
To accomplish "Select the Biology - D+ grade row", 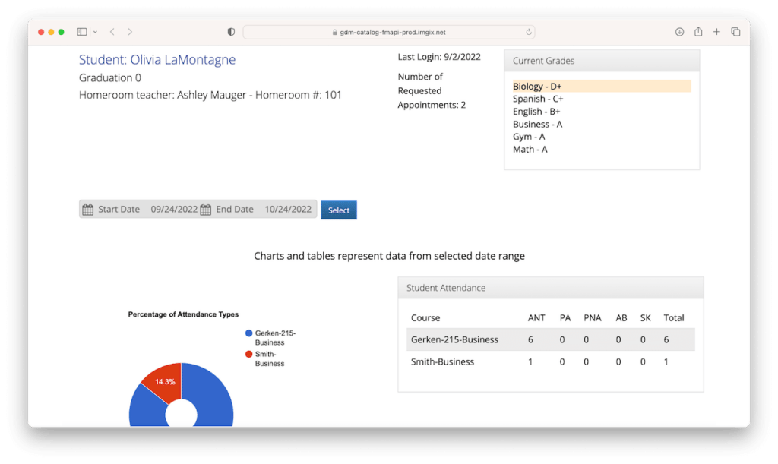I will pyautogui.click(x=602, y=87).
